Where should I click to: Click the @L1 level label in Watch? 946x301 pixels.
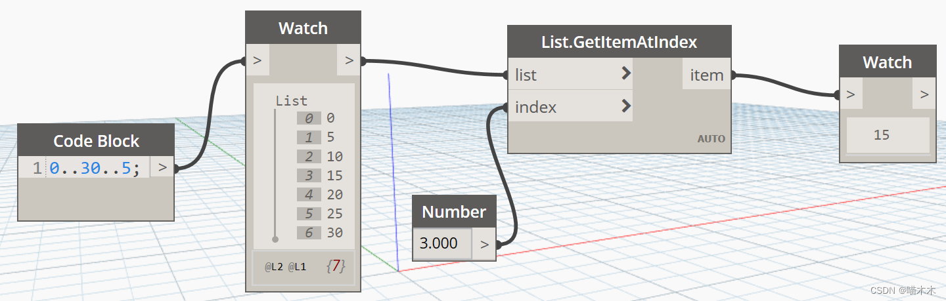click(297, 267)
